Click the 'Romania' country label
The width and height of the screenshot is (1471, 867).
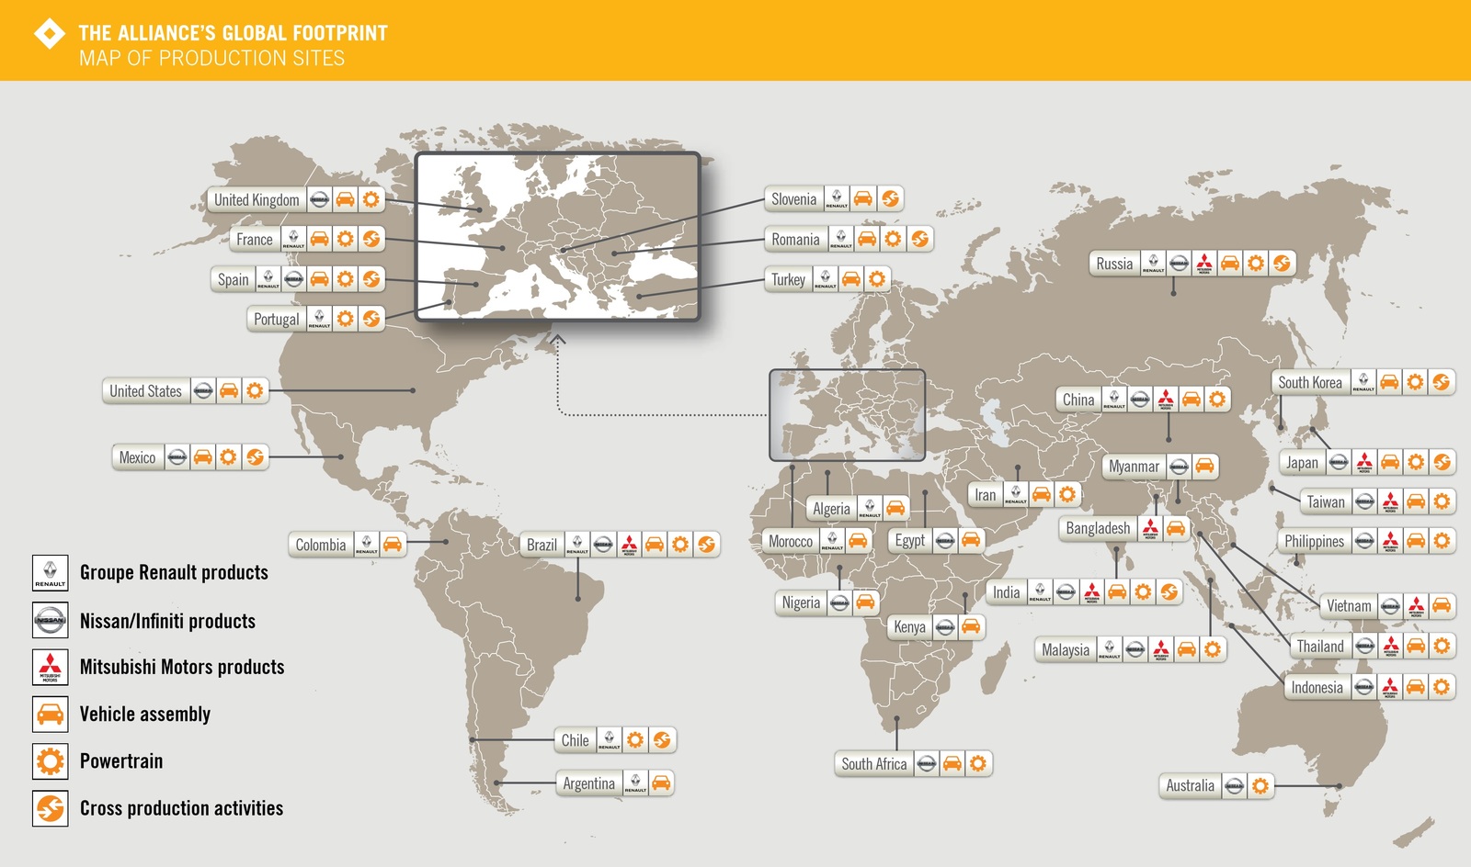795,239
